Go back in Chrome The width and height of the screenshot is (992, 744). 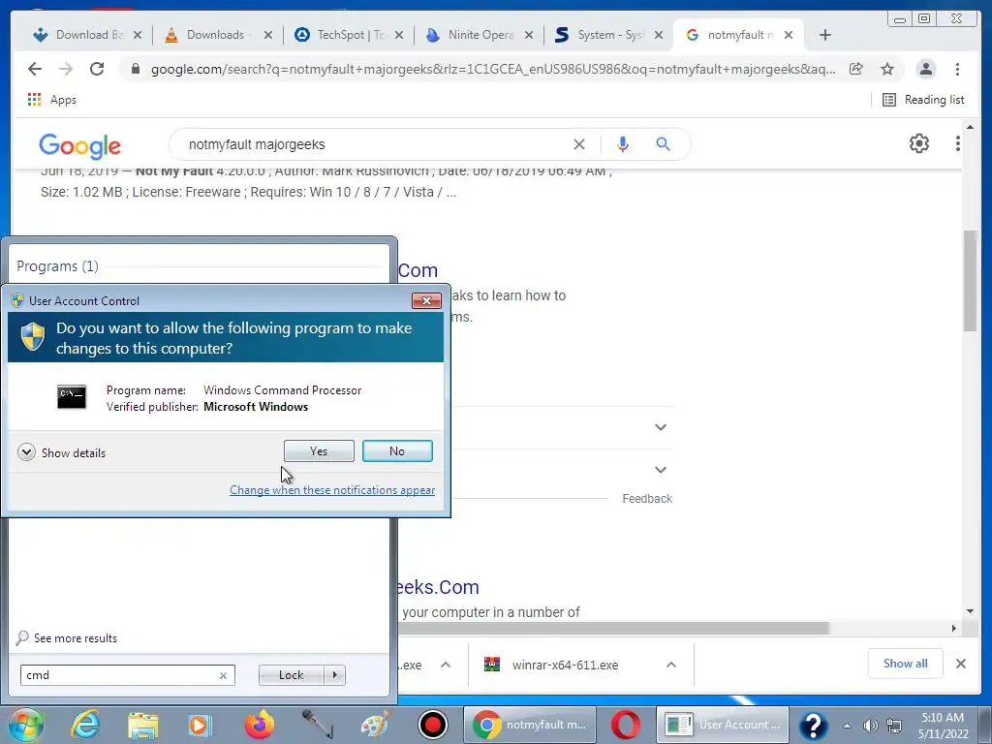tap(35, 69)
